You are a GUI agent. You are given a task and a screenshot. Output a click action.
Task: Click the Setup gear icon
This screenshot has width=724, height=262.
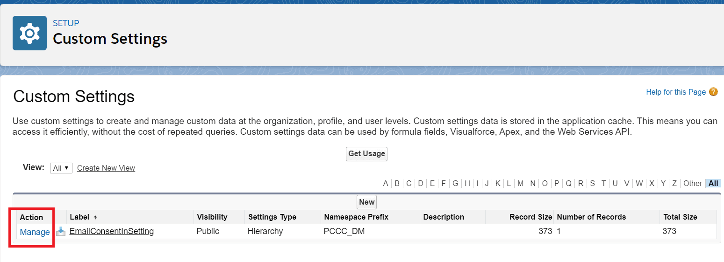click(29, 33)
